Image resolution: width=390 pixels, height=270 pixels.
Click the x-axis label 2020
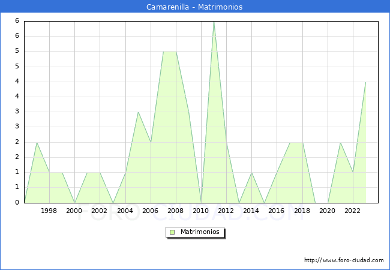pyautogui.click(x=327, y=211)
